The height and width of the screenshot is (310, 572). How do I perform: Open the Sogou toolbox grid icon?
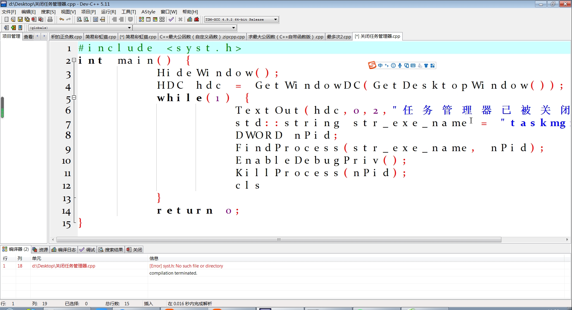(433, 65)
